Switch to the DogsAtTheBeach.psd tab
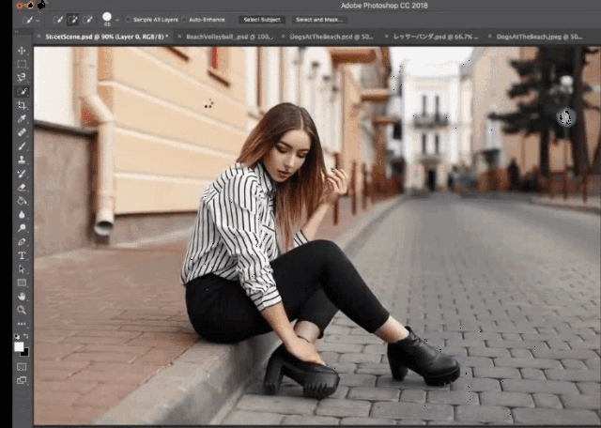 point(331,37)
